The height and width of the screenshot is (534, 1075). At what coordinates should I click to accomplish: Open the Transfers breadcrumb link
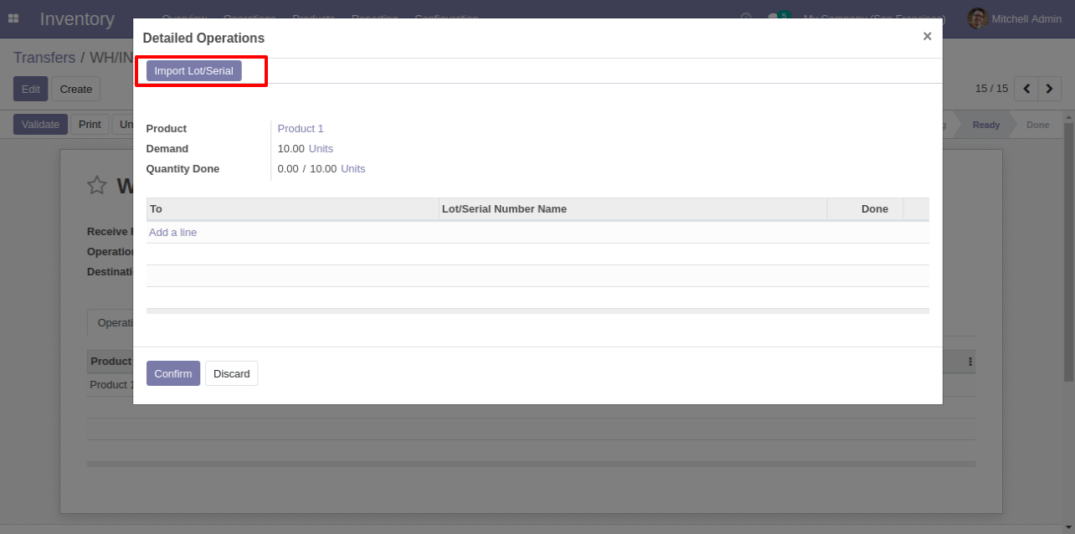[x=44, y=58]
